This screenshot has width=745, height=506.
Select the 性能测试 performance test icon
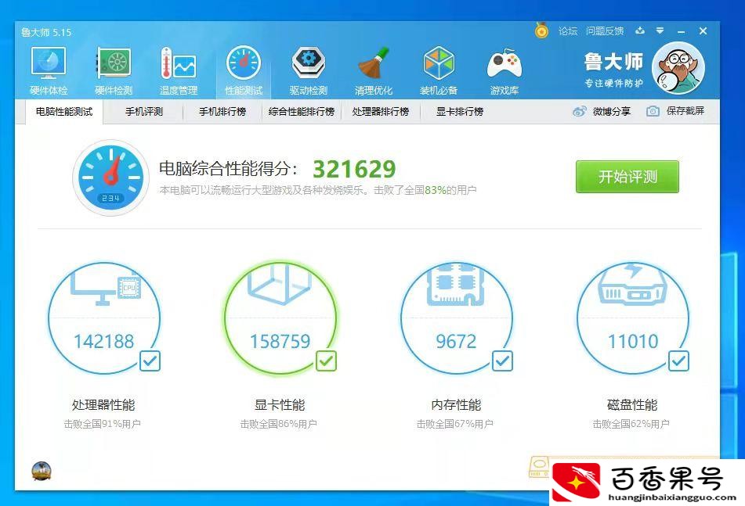[244, 70]
